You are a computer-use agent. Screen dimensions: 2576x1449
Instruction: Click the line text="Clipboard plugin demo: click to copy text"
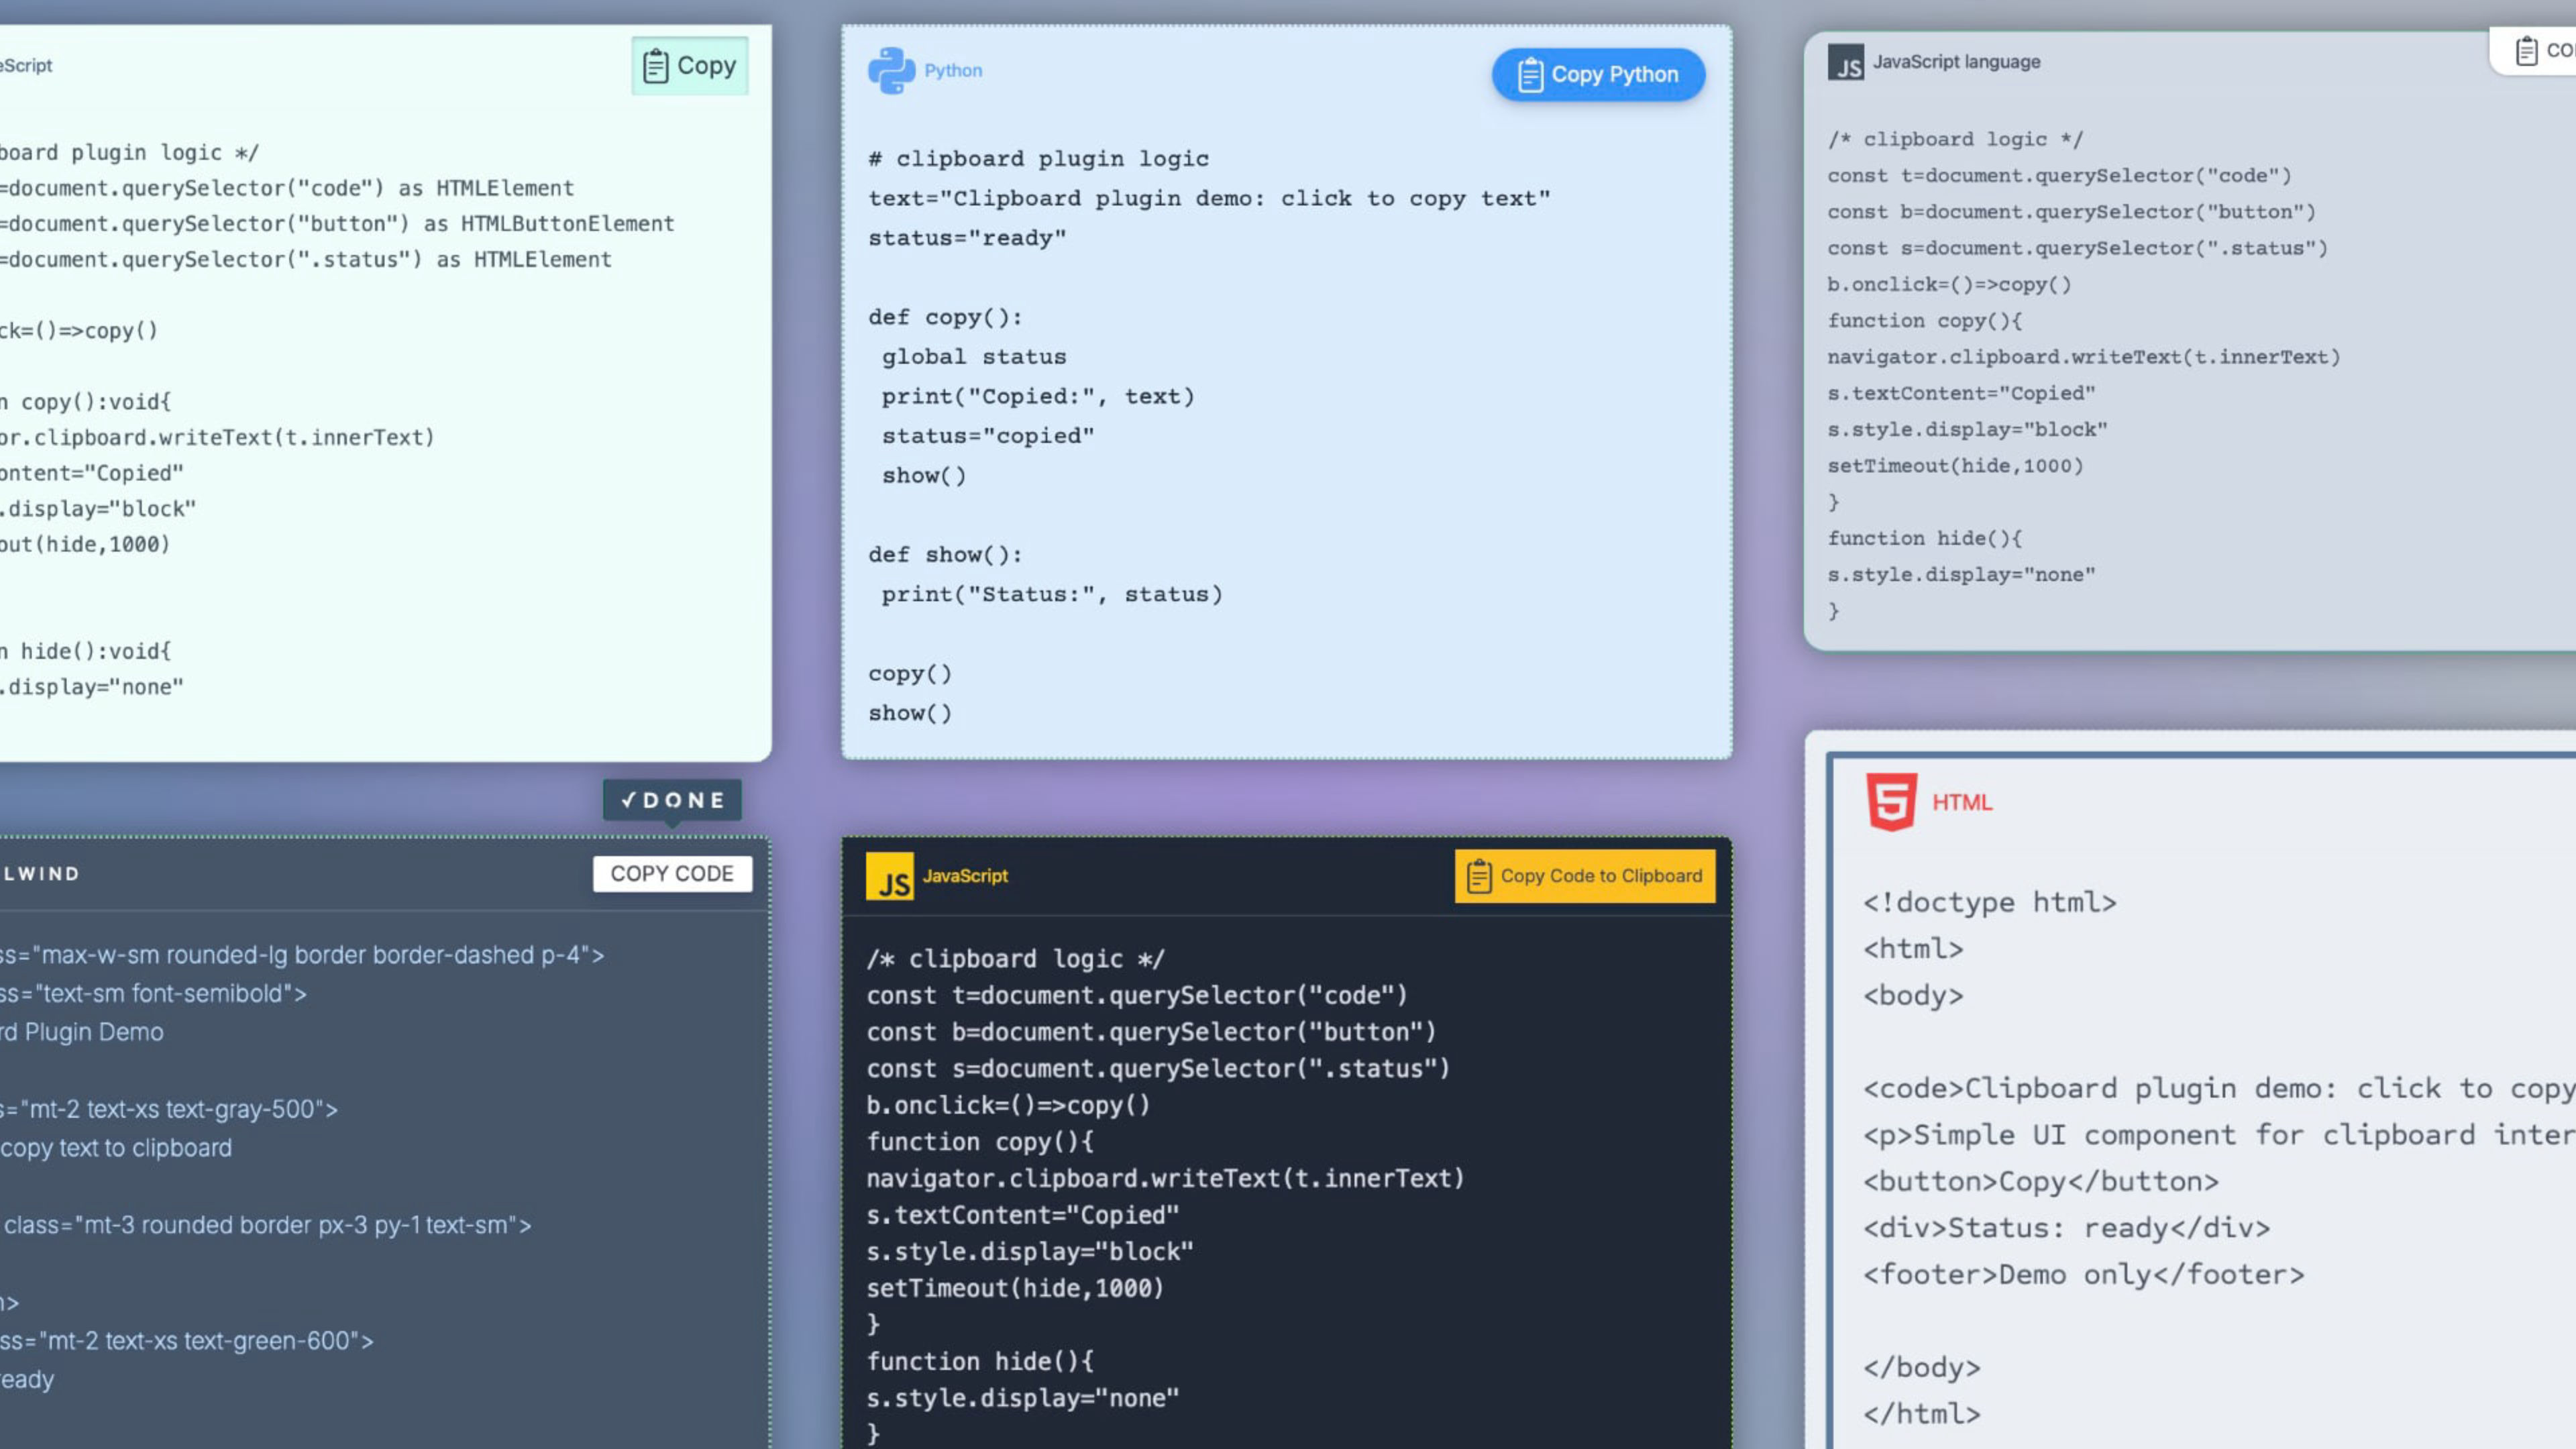pos(1209,199)
